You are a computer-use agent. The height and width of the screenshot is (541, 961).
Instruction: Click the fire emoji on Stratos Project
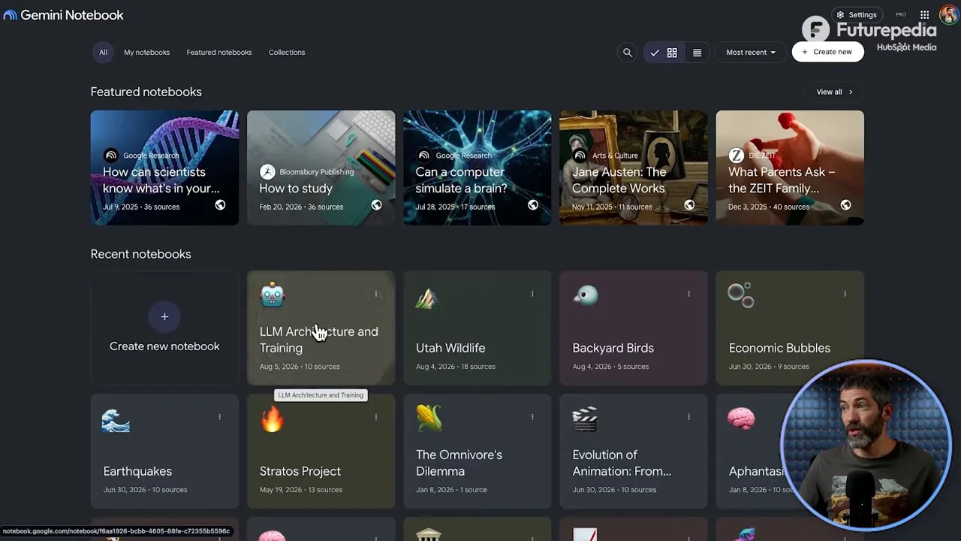[272, 419]
